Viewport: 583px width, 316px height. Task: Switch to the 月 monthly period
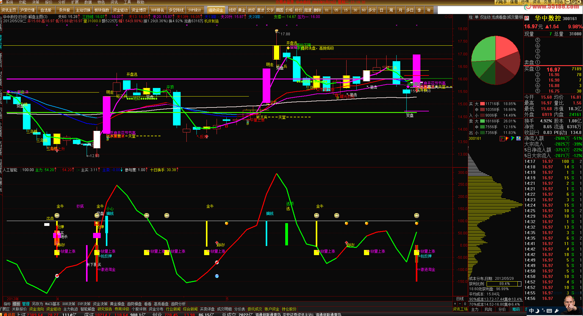400,10
